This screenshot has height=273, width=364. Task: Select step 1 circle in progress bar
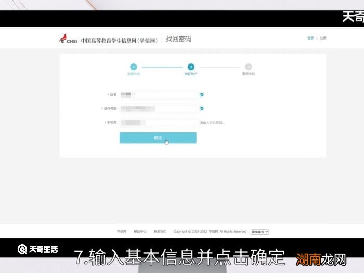coord(134,67)
